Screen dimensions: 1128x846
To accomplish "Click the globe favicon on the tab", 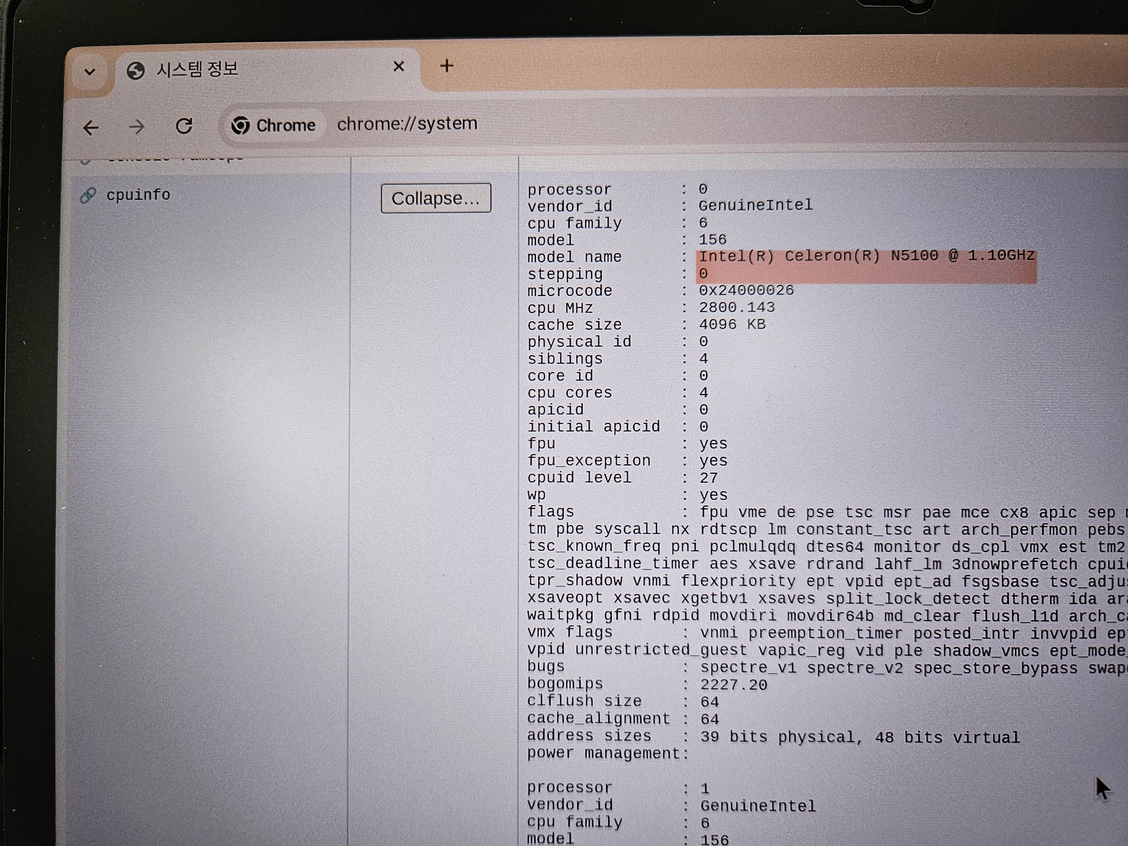I will pos(136,70).
